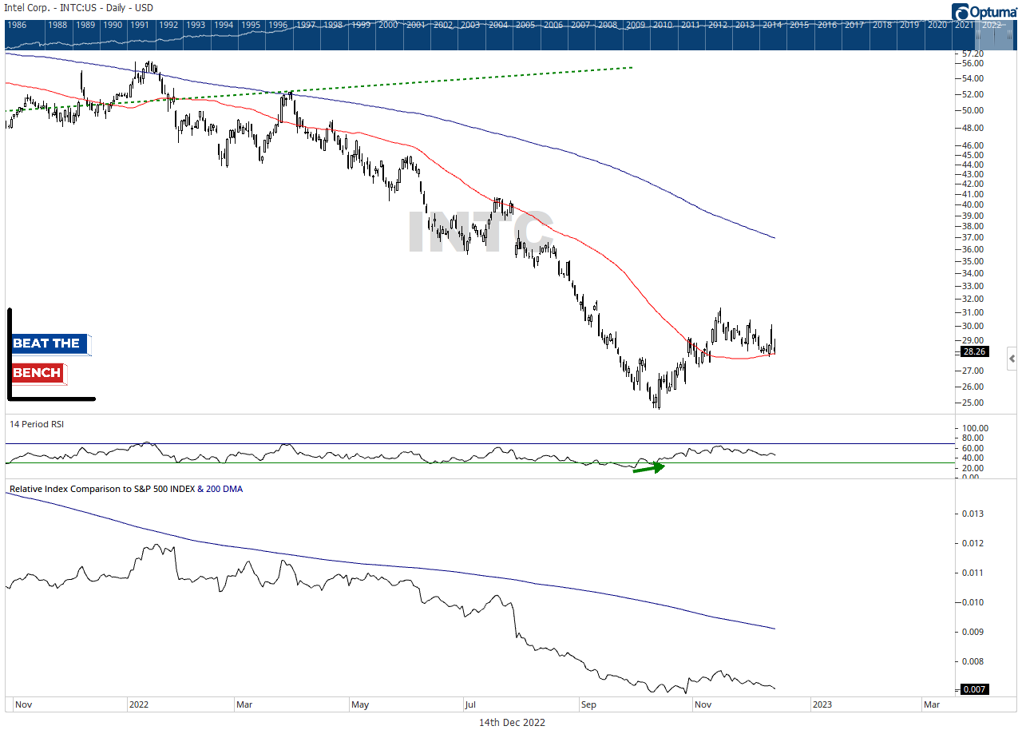Jump to 2019 on the overview timeline
The image size is (1022, 738).
click(909, 25)
